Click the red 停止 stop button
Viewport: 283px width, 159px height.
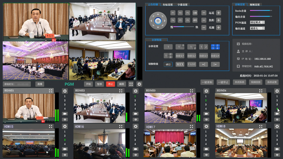coord(110,84)
